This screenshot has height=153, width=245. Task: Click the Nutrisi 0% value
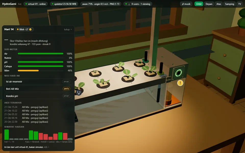click(70, 58)
